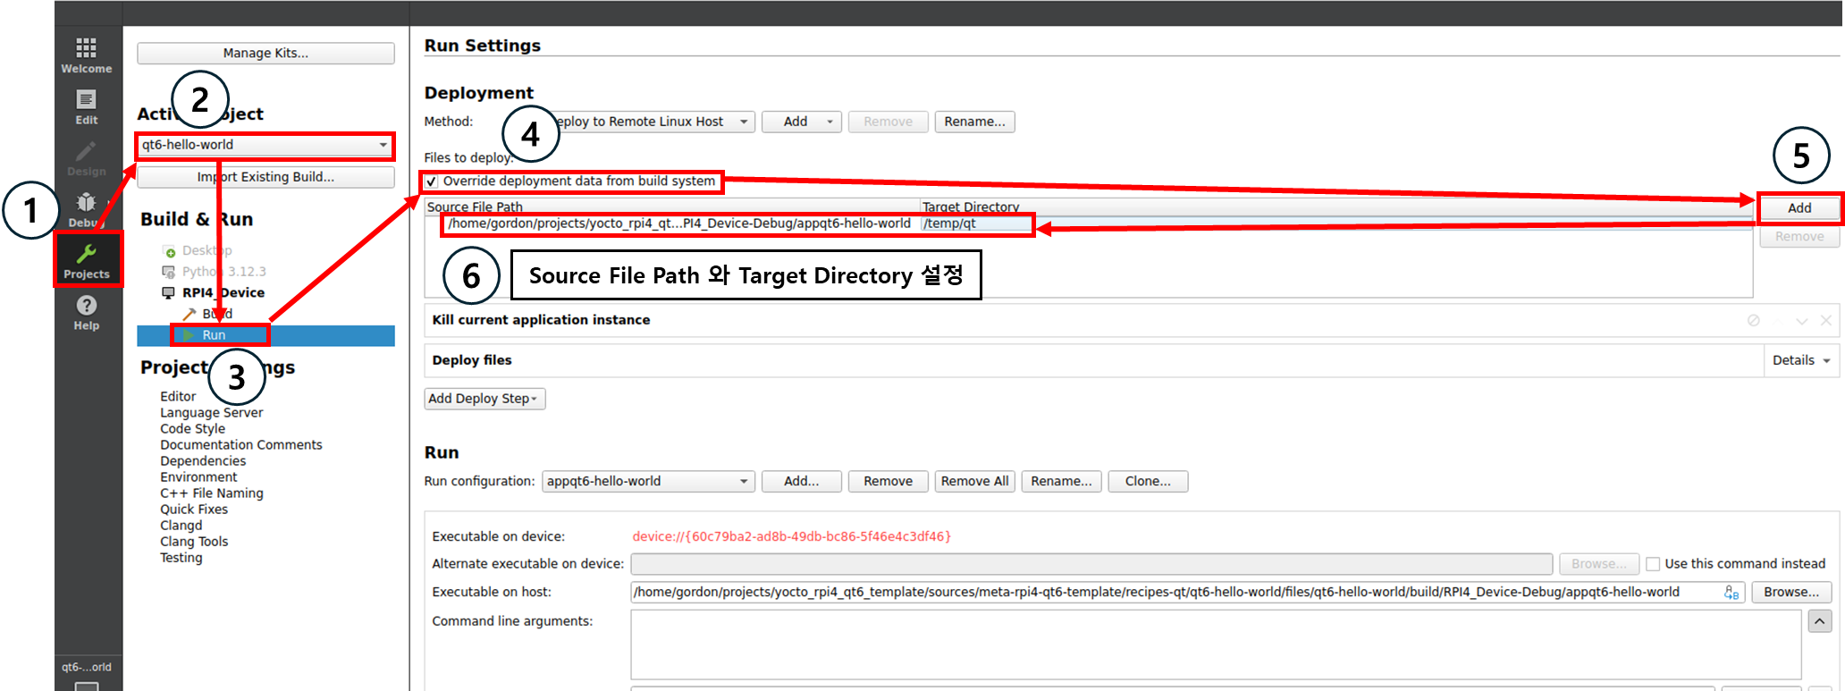
Task: Click deployment Rename... button
Action: coord(974,122)
